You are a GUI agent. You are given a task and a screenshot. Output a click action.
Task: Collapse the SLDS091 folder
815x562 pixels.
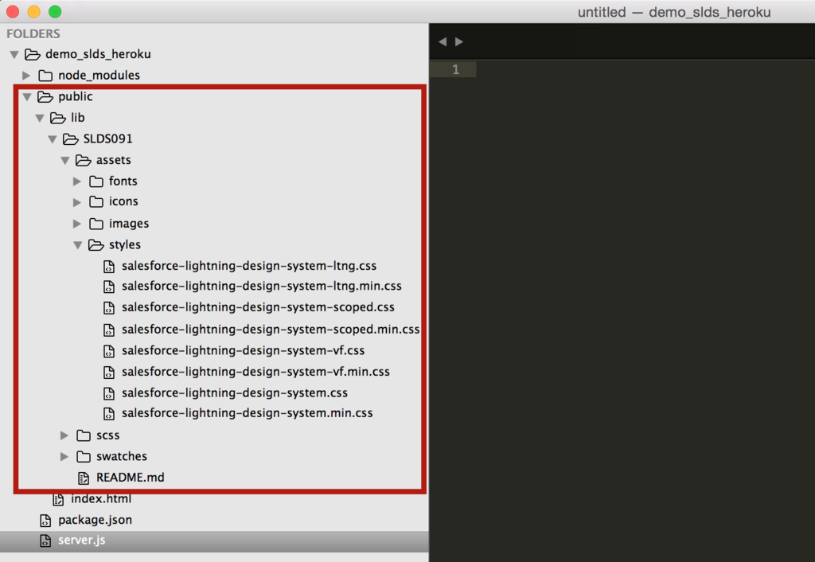coord(52,139)
